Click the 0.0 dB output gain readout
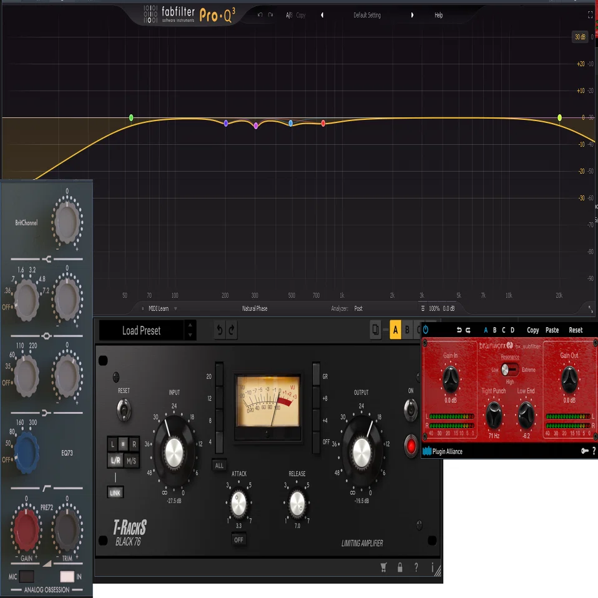 point(448,308)
